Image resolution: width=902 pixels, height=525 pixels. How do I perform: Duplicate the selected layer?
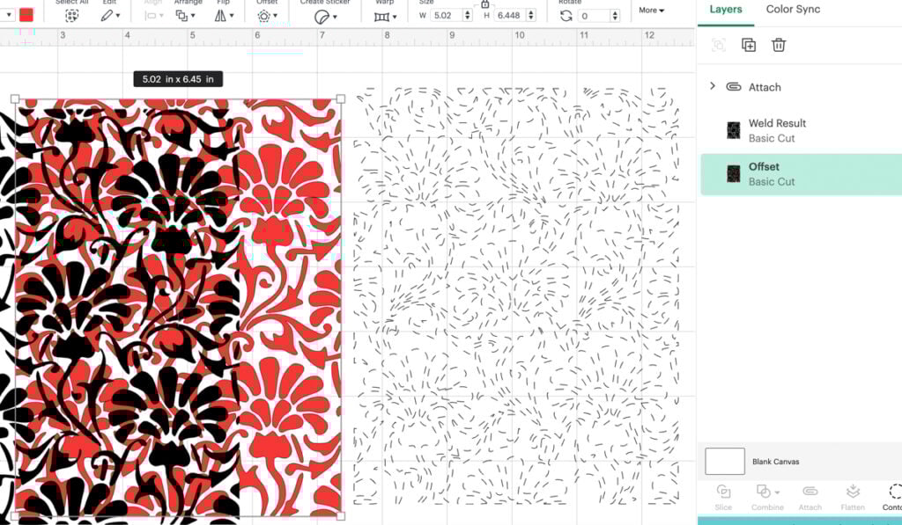[749, 45]
